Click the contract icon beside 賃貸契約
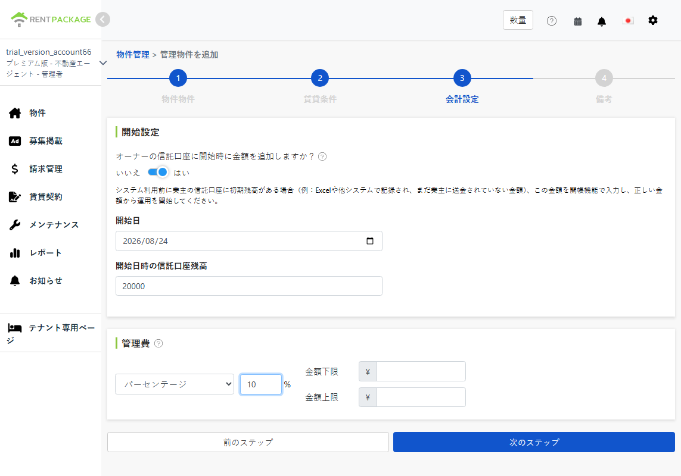Viewport: 681px width, 476px height. (x=15, y=196)
